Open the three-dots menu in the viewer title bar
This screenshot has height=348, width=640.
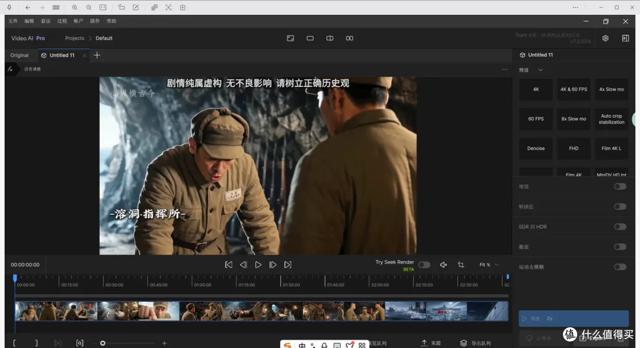point(575,7)
